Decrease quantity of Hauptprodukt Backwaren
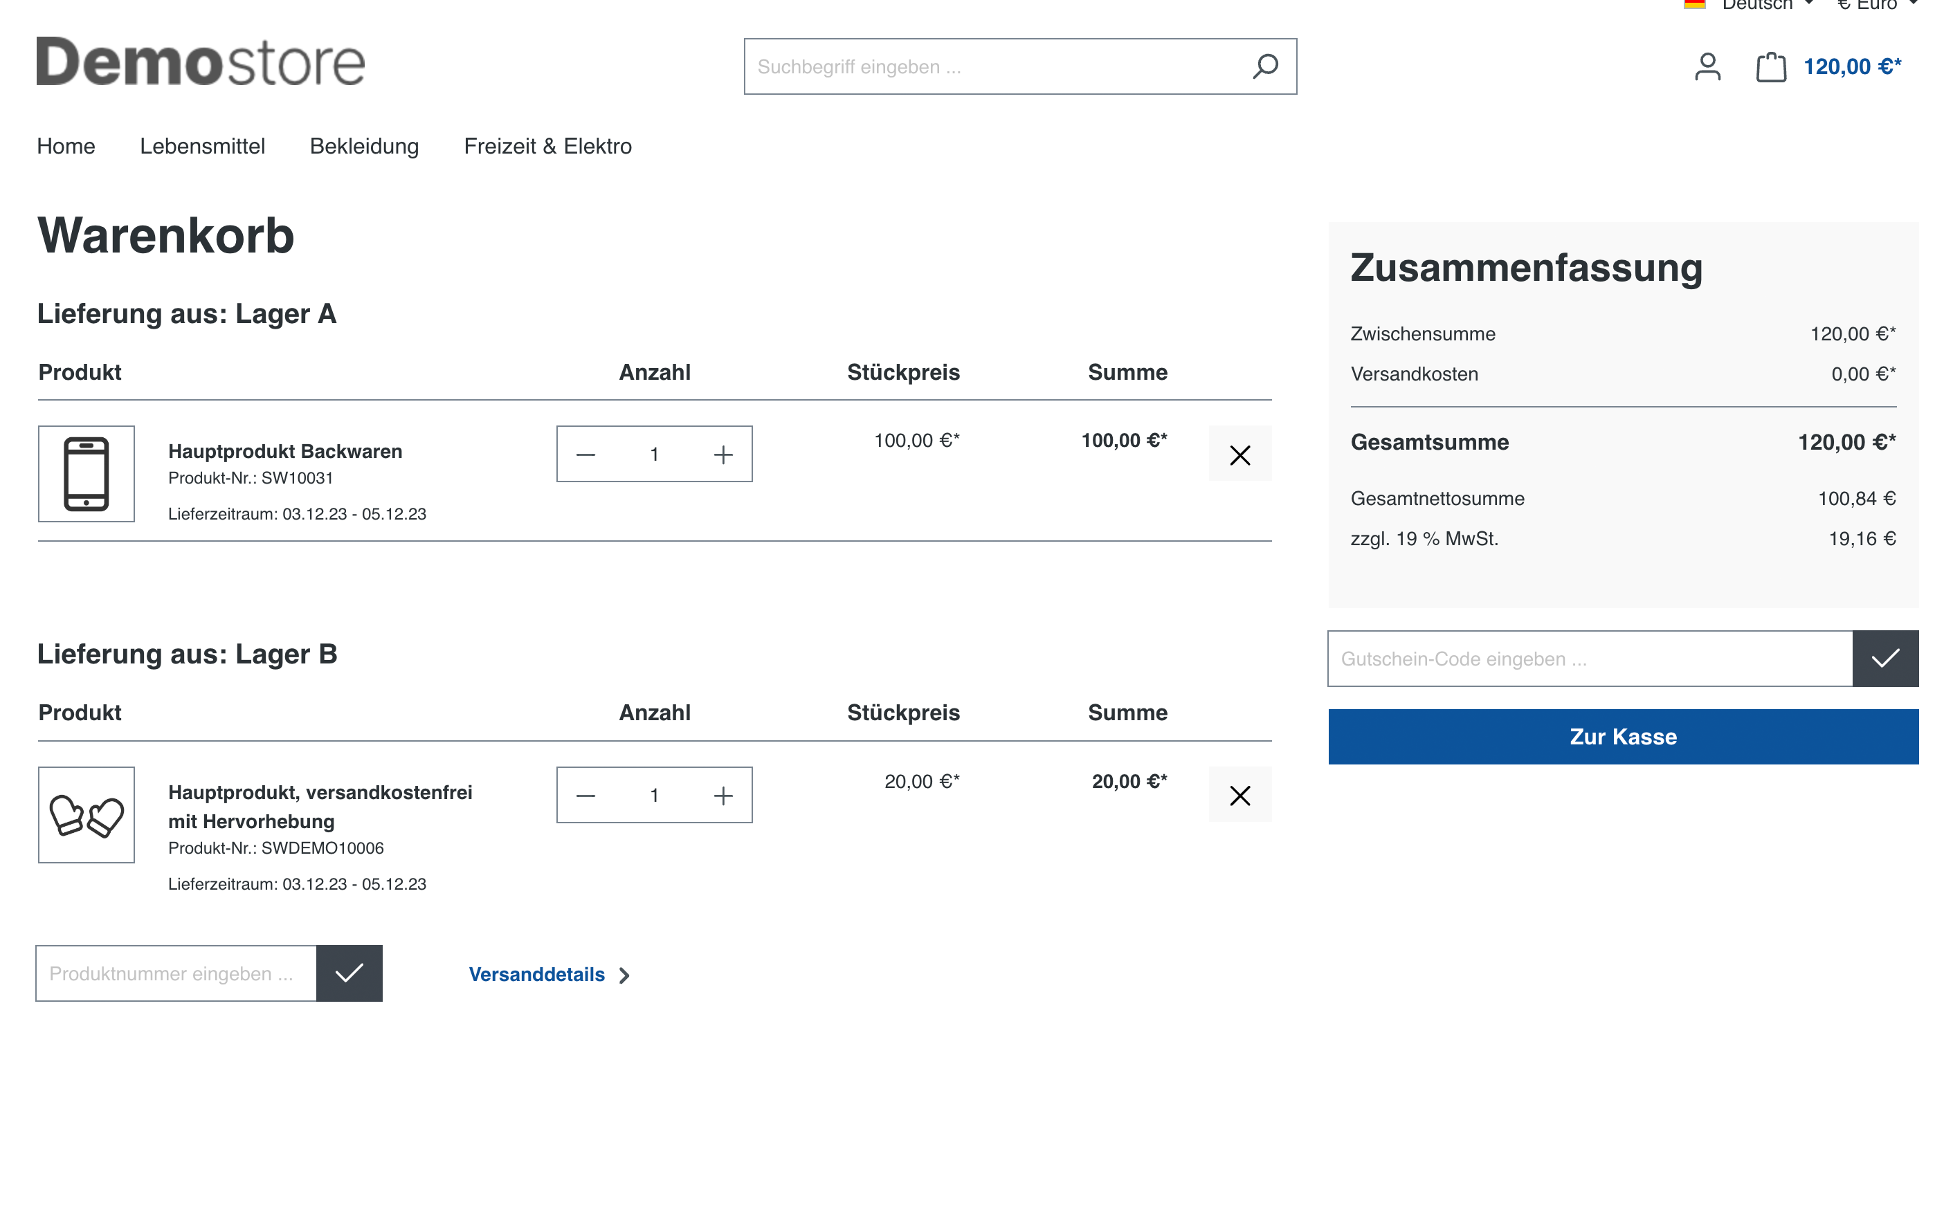 click(x=586, y=455)
